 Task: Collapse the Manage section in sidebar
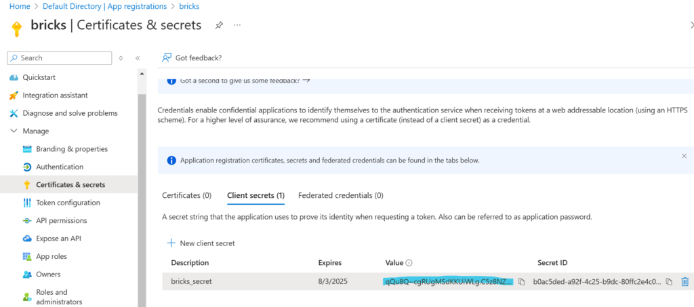pyautogui.click(x=14, y=131)
